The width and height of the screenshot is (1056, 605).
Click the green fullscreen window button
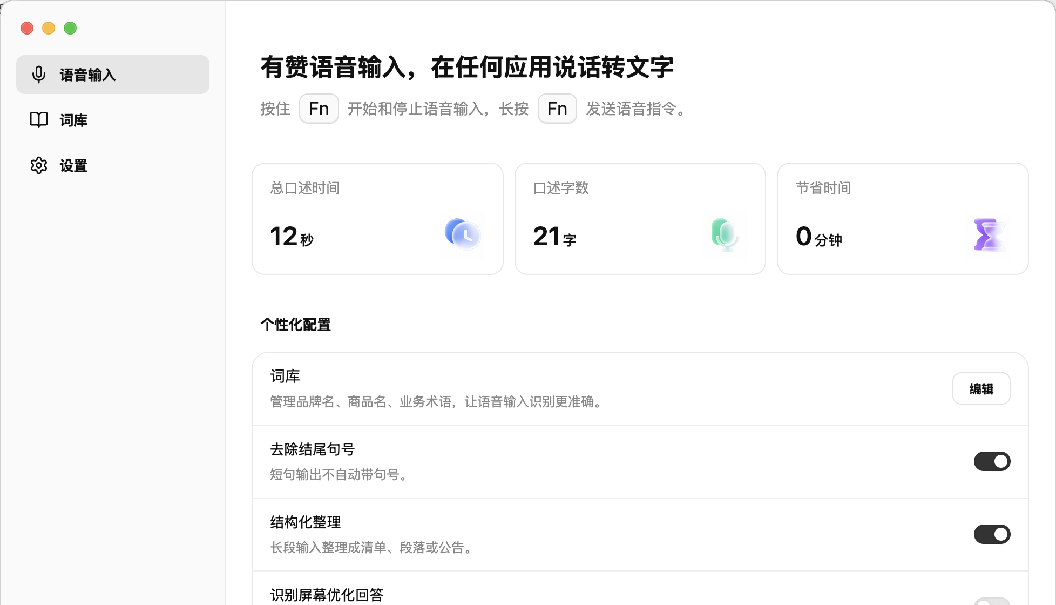[70, 28]
